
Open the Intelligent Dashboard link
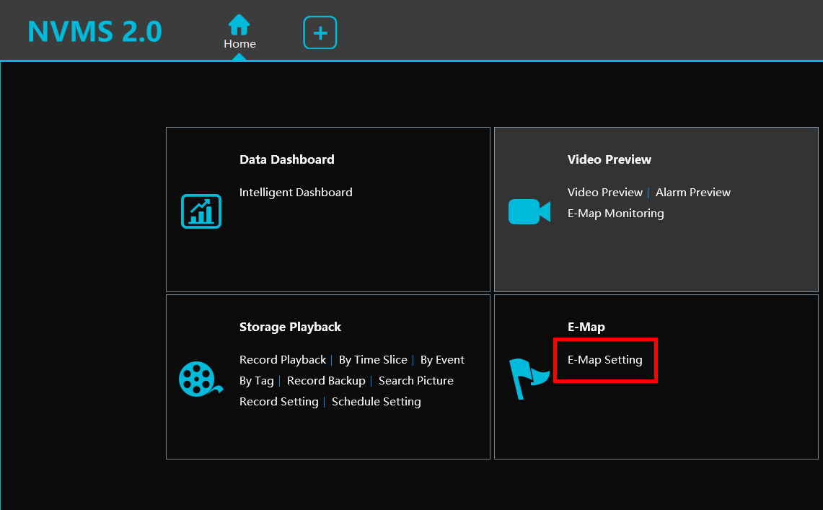296,193
